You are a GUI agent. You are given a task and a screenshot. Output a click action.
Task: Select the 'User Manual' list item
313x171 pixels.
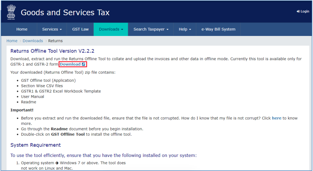tap(33, 96)
